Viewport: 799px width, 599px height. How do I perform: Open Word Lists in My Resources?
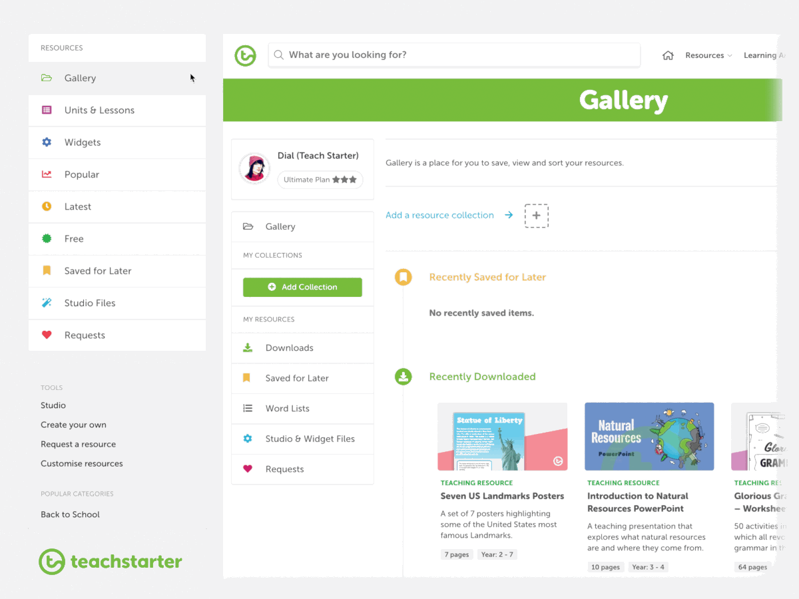tap(302, 409)
